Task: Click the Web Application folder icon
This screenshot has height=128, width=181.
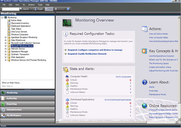Action: pos(9,57)
